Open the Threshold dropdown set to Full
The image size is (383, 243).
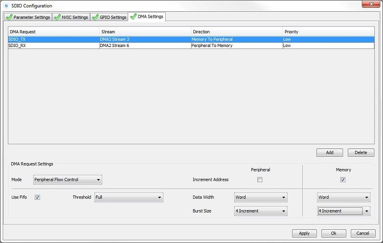pos(129,197)
